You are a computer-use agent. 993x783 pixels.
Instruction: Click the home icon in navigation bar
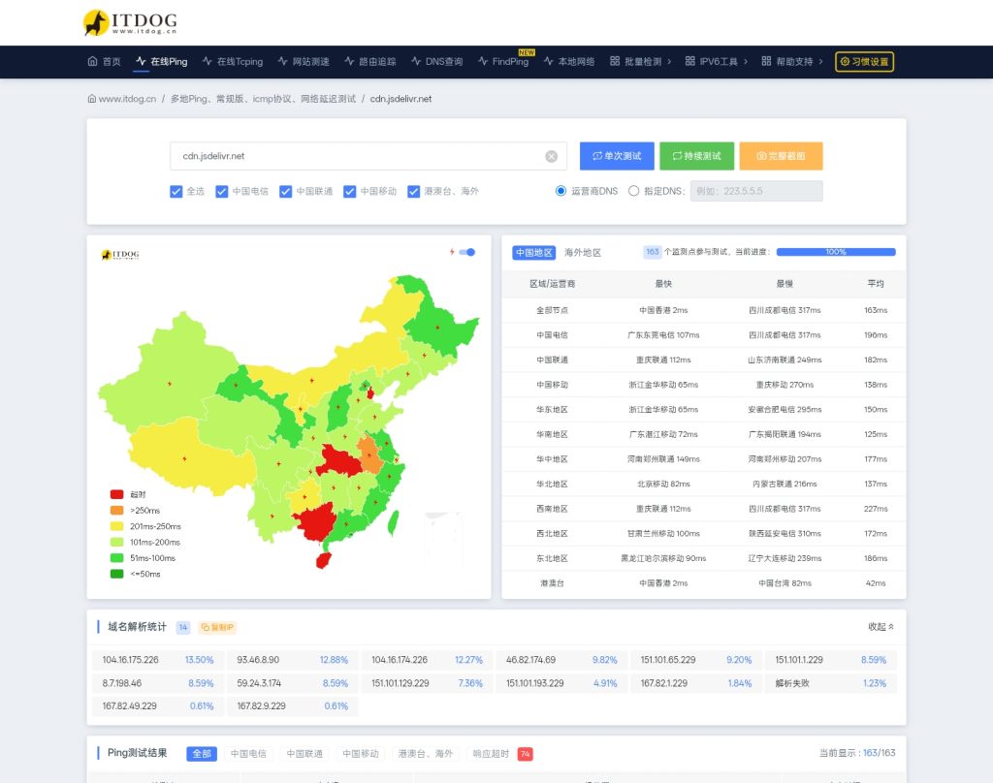click(x=92, y=61)
